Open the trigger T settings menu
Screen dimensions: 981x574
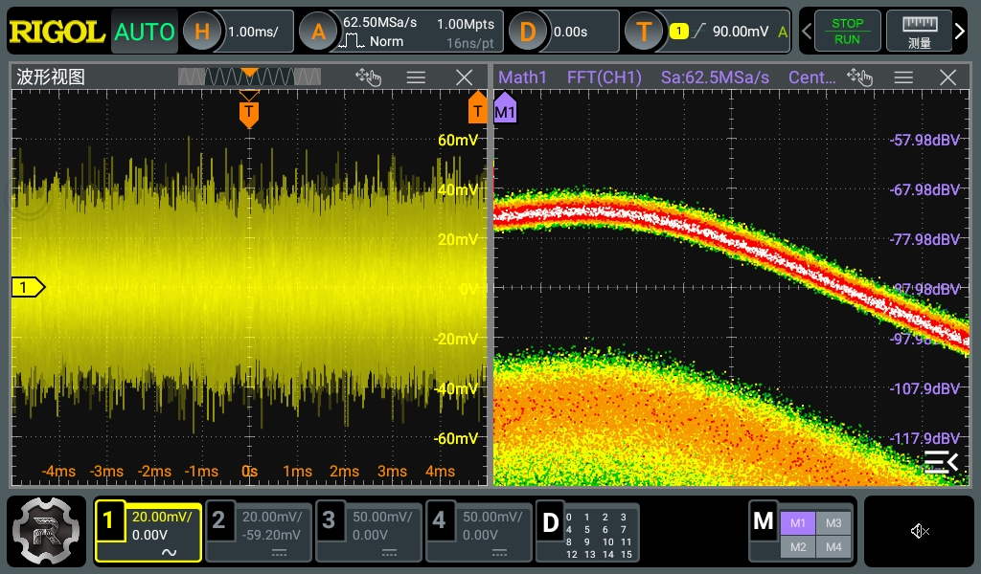644,31
